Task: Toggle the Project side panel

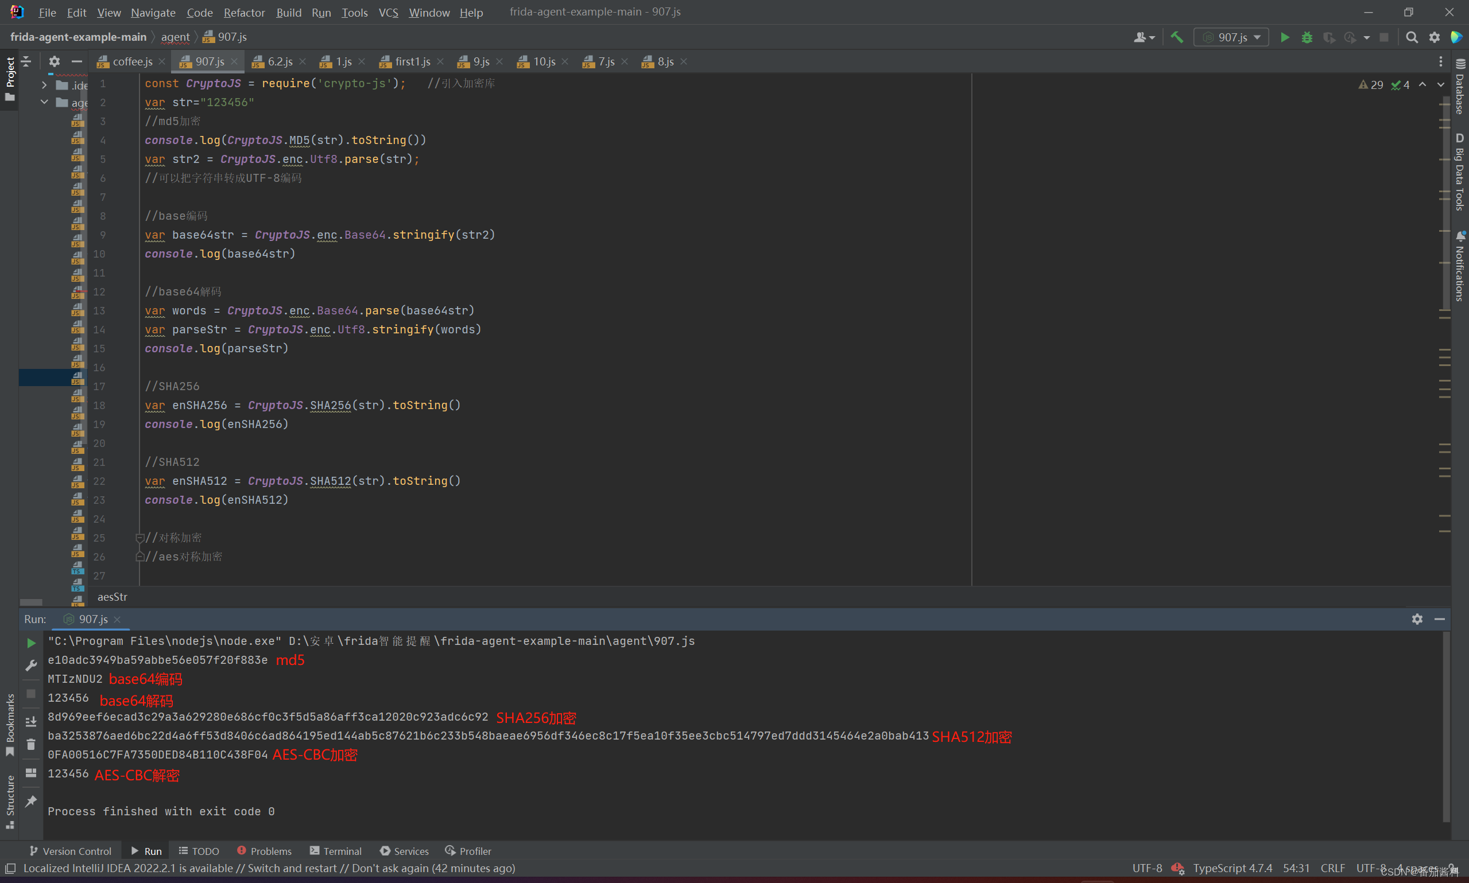Action: click(10, 79)
